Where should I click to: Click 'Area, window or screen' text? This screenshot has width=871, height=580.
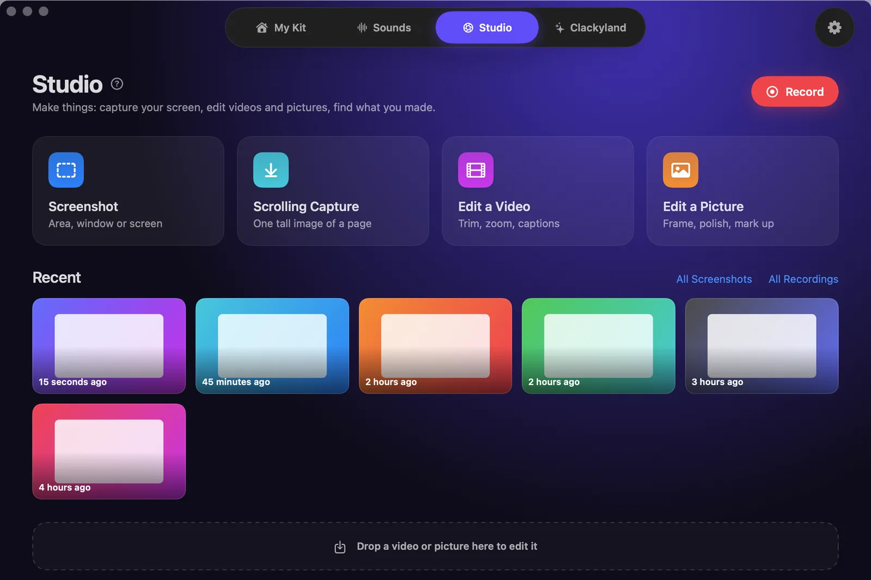pyautogui.click(x=105, y=224)
